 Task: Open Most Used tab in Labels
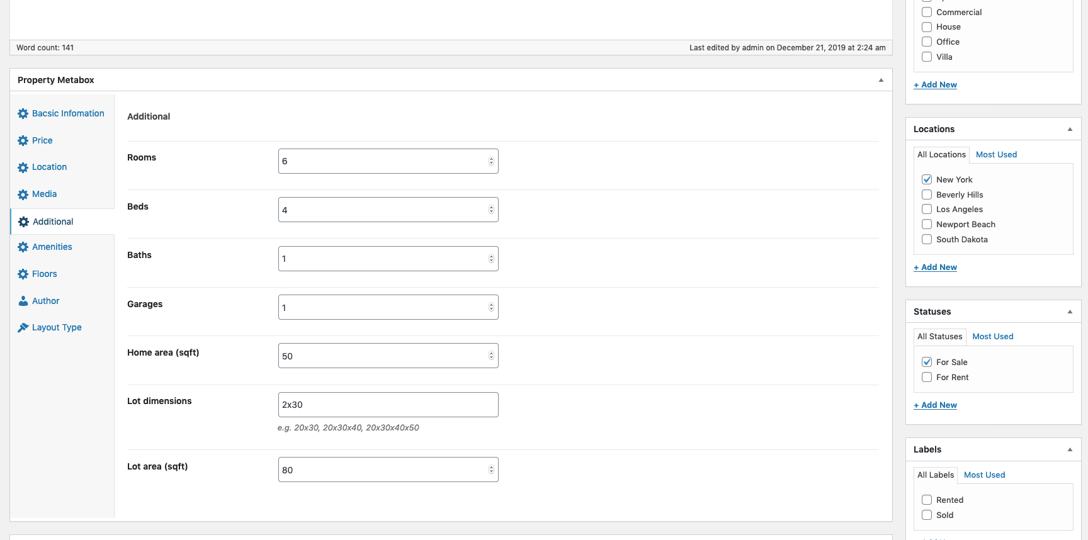click(x=984, y=475)
